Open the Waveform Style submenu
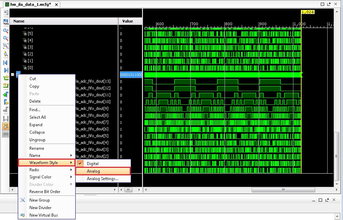Viewport: 343px width, 220px height. click(x=47, y=163)
